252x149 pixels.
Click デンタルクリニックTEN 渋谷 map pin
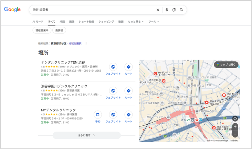click(x=207, y=102)
